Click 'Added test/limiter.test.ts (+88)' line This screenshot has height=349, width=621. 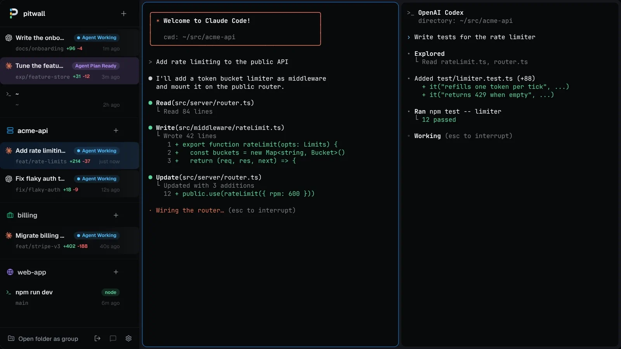(x=475, y=78)
